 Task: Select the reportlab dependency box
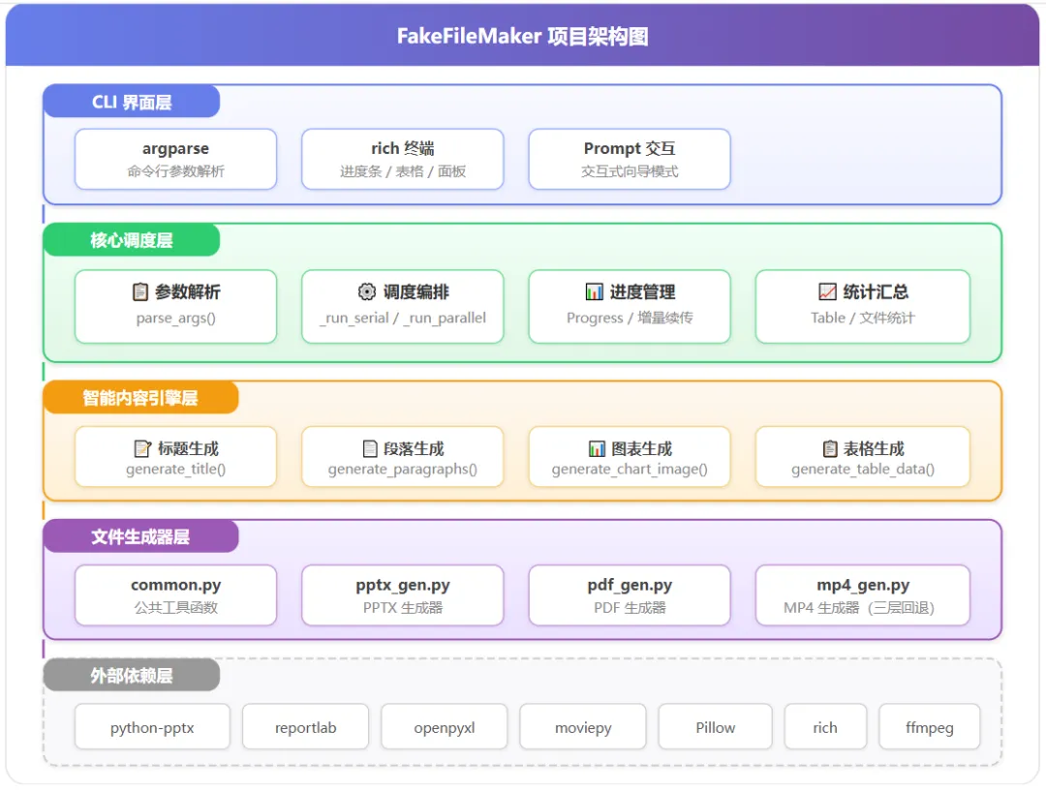[x=305, y=727]
